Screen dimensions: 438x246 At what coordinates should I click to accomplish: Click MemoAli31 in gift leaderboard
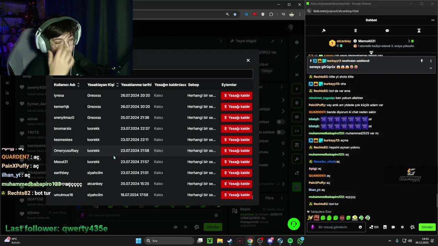pyautogui.click(x=367, y=41)
